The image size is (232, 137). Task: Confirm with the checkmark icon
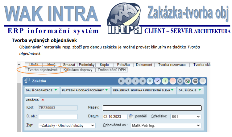coord(158,81)
